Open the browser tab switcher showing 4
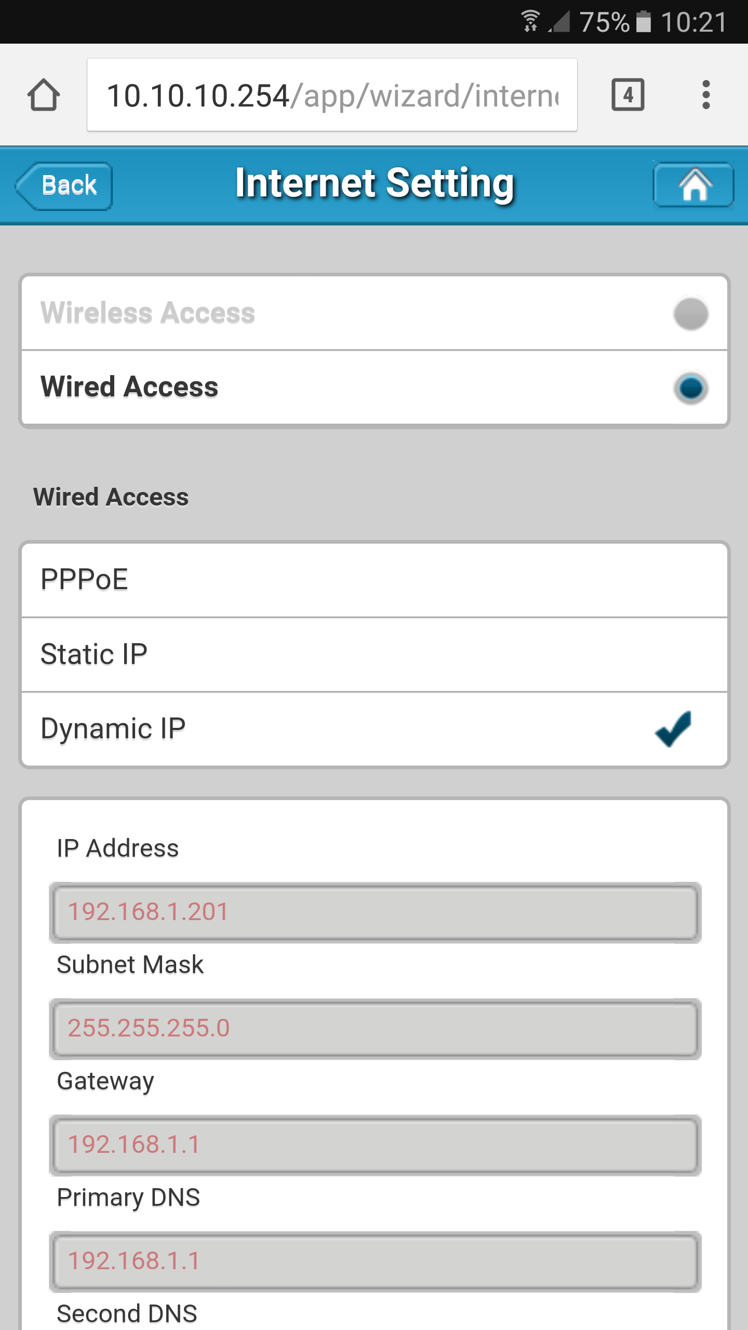Viewport: 748px width, 1330px height. [x=628, y=95]
